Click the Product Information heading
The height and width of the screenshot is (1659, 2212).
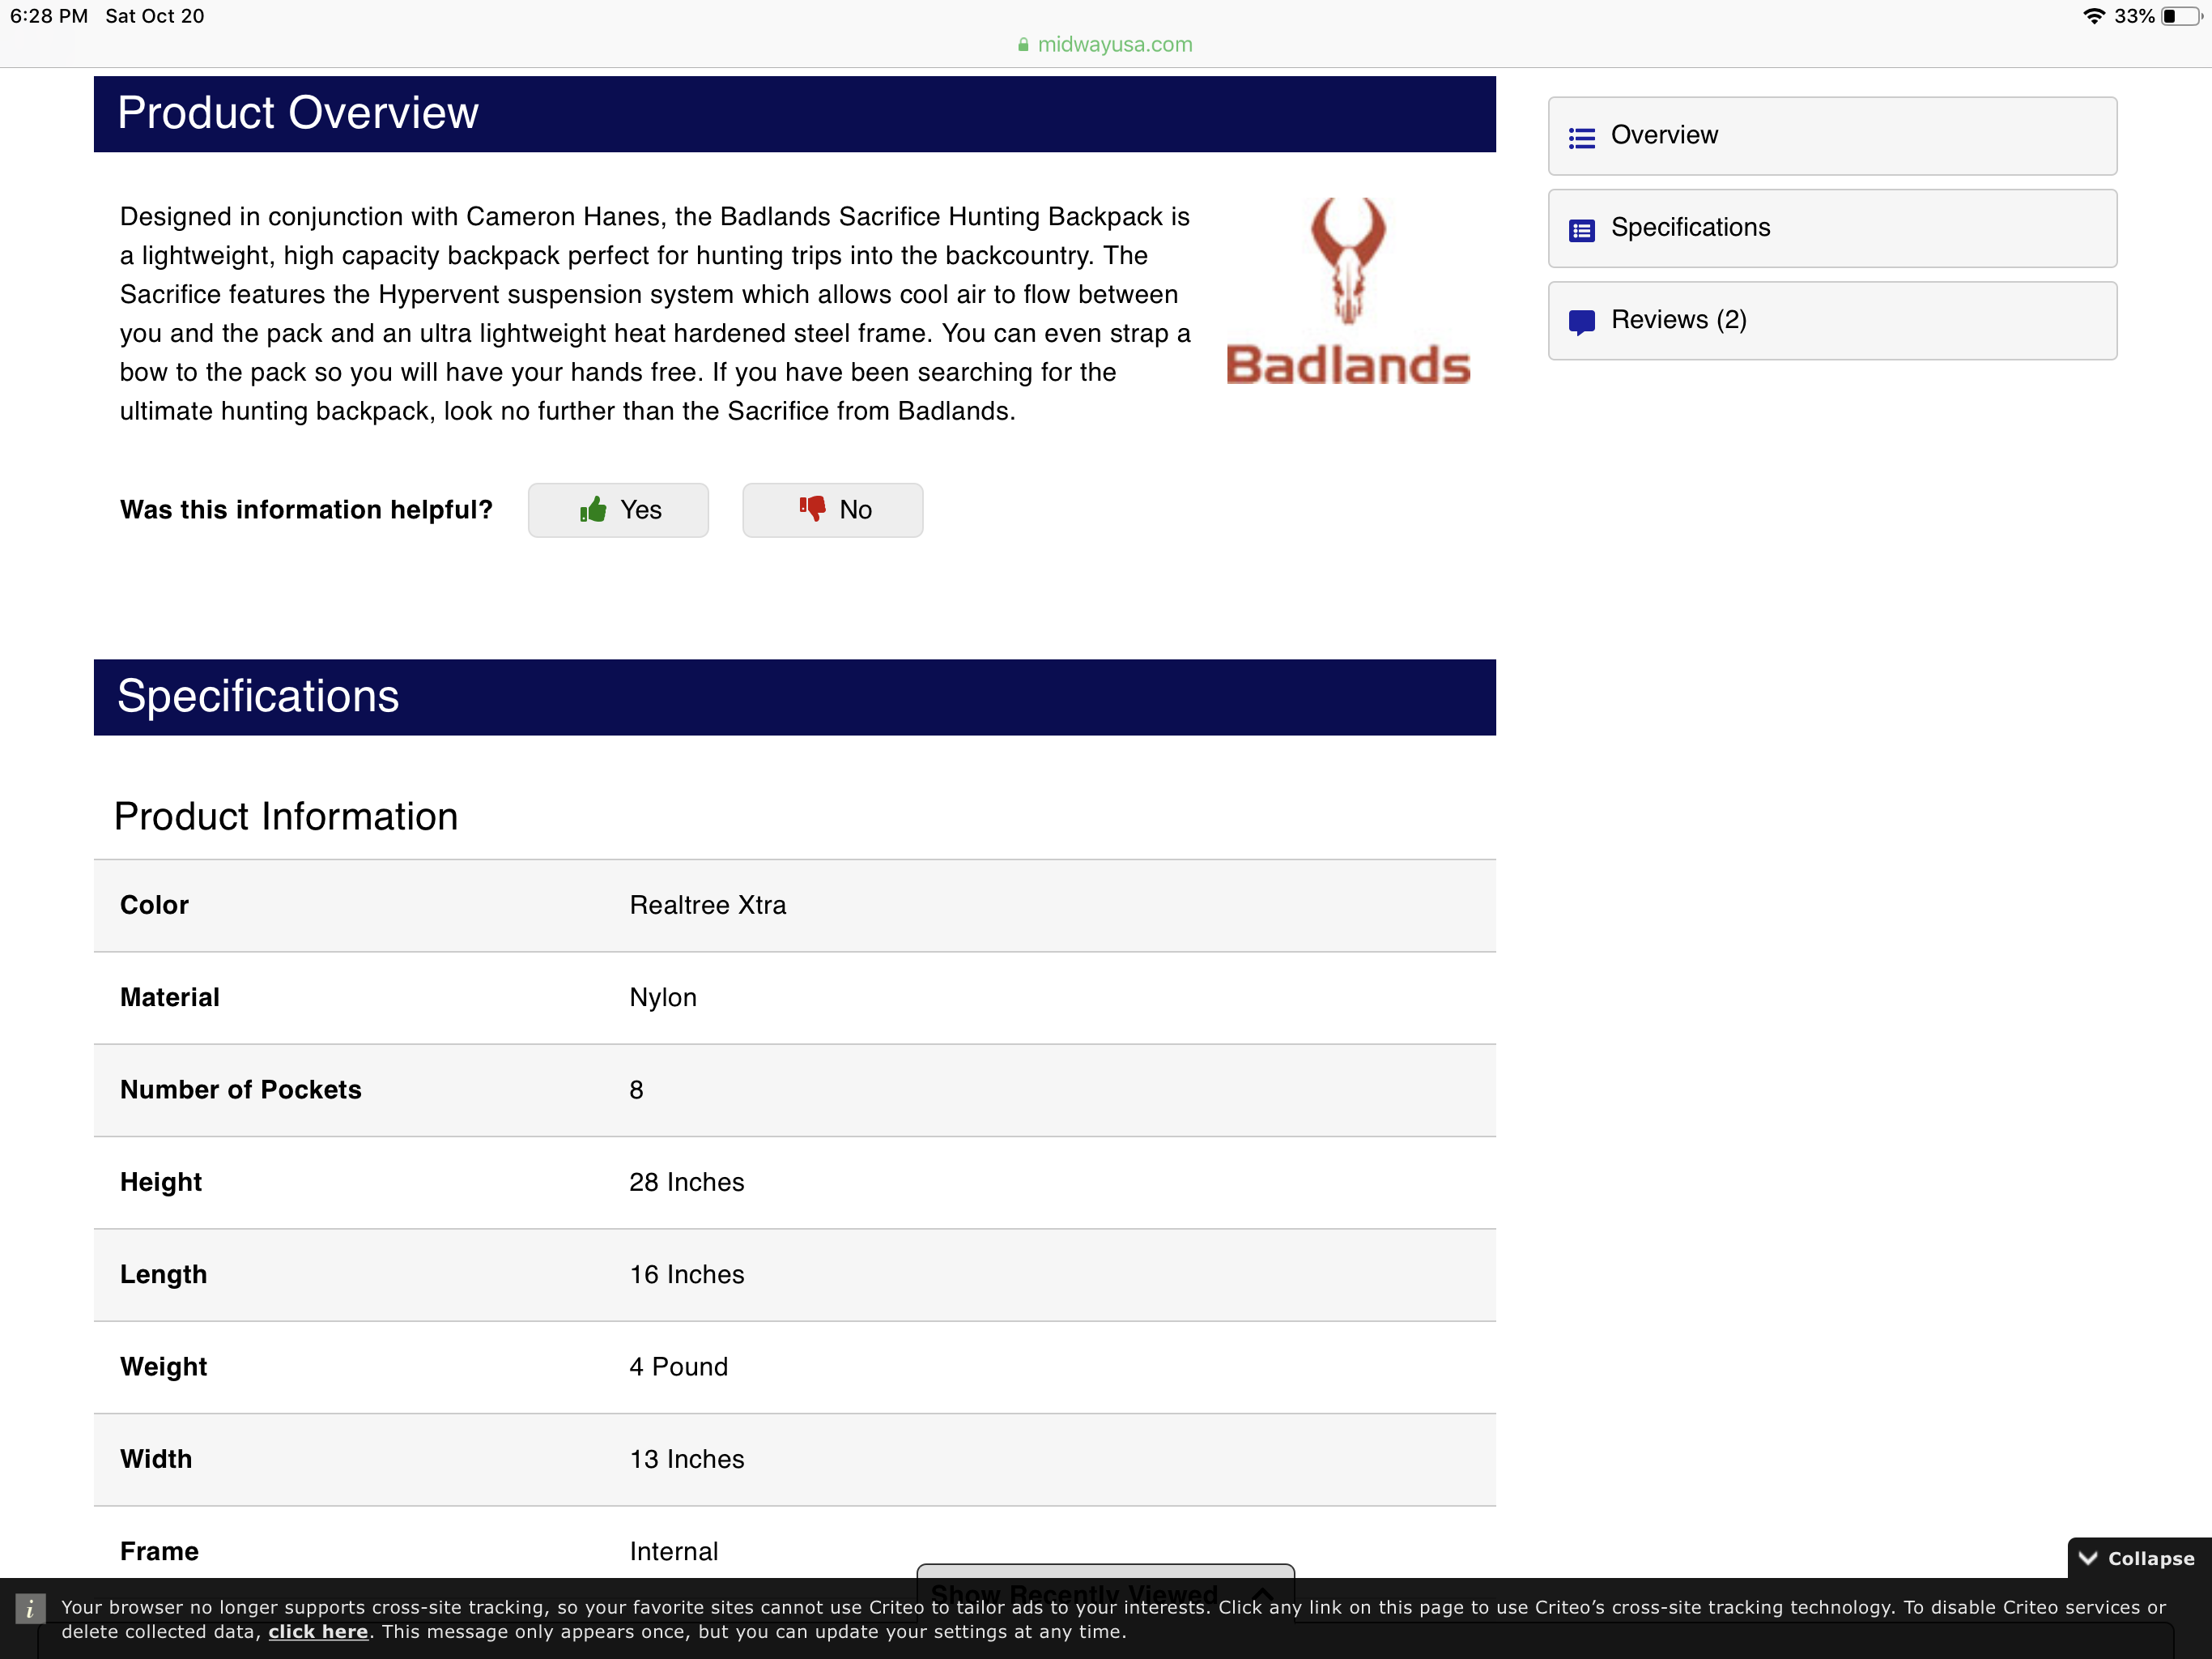286,817
